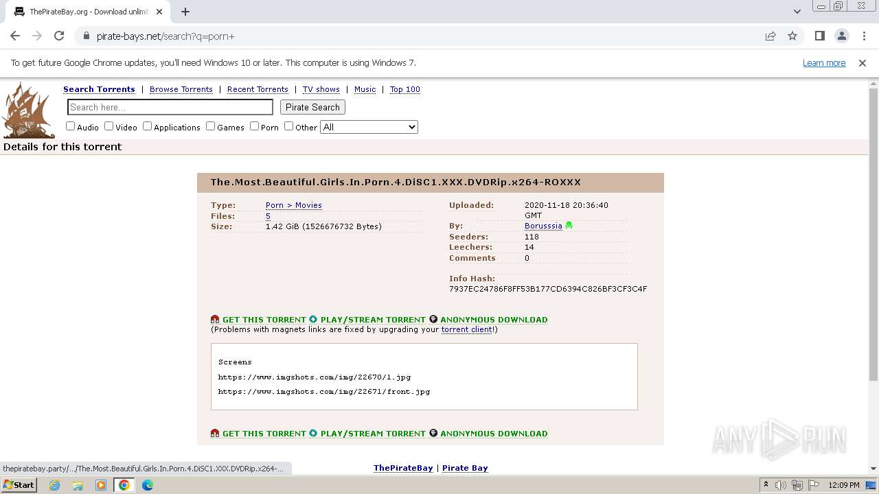Open a new browser tab
Viewport: 879px width, 494px height.
point(185,12)
